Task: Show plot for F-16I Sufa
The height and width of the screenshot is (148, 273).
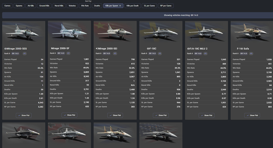Action: click(x=252, y=116)
